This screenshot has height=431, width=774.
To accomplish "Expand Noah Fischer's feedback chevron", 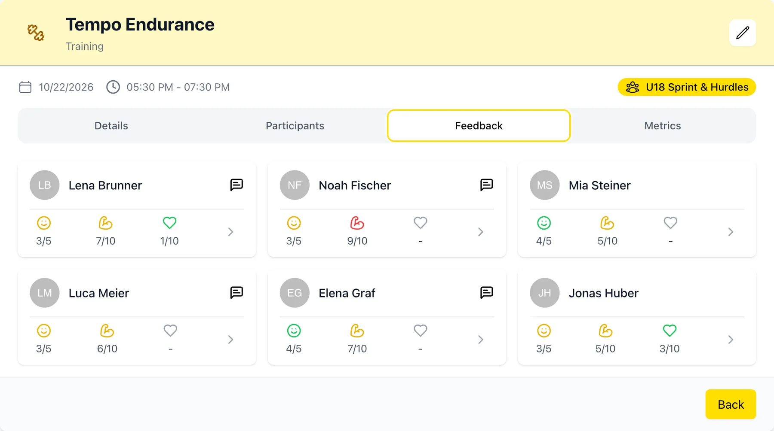I will click(481, 232).
